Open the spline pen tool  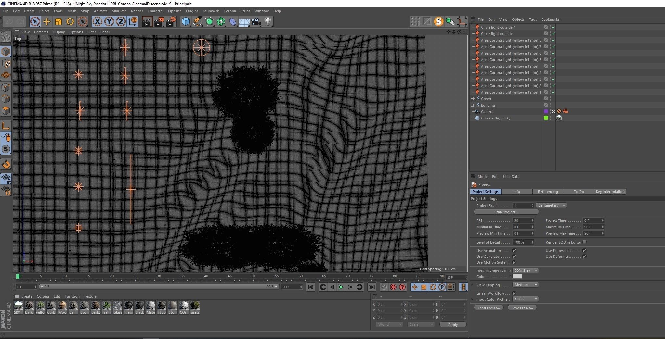click(197, 22)
